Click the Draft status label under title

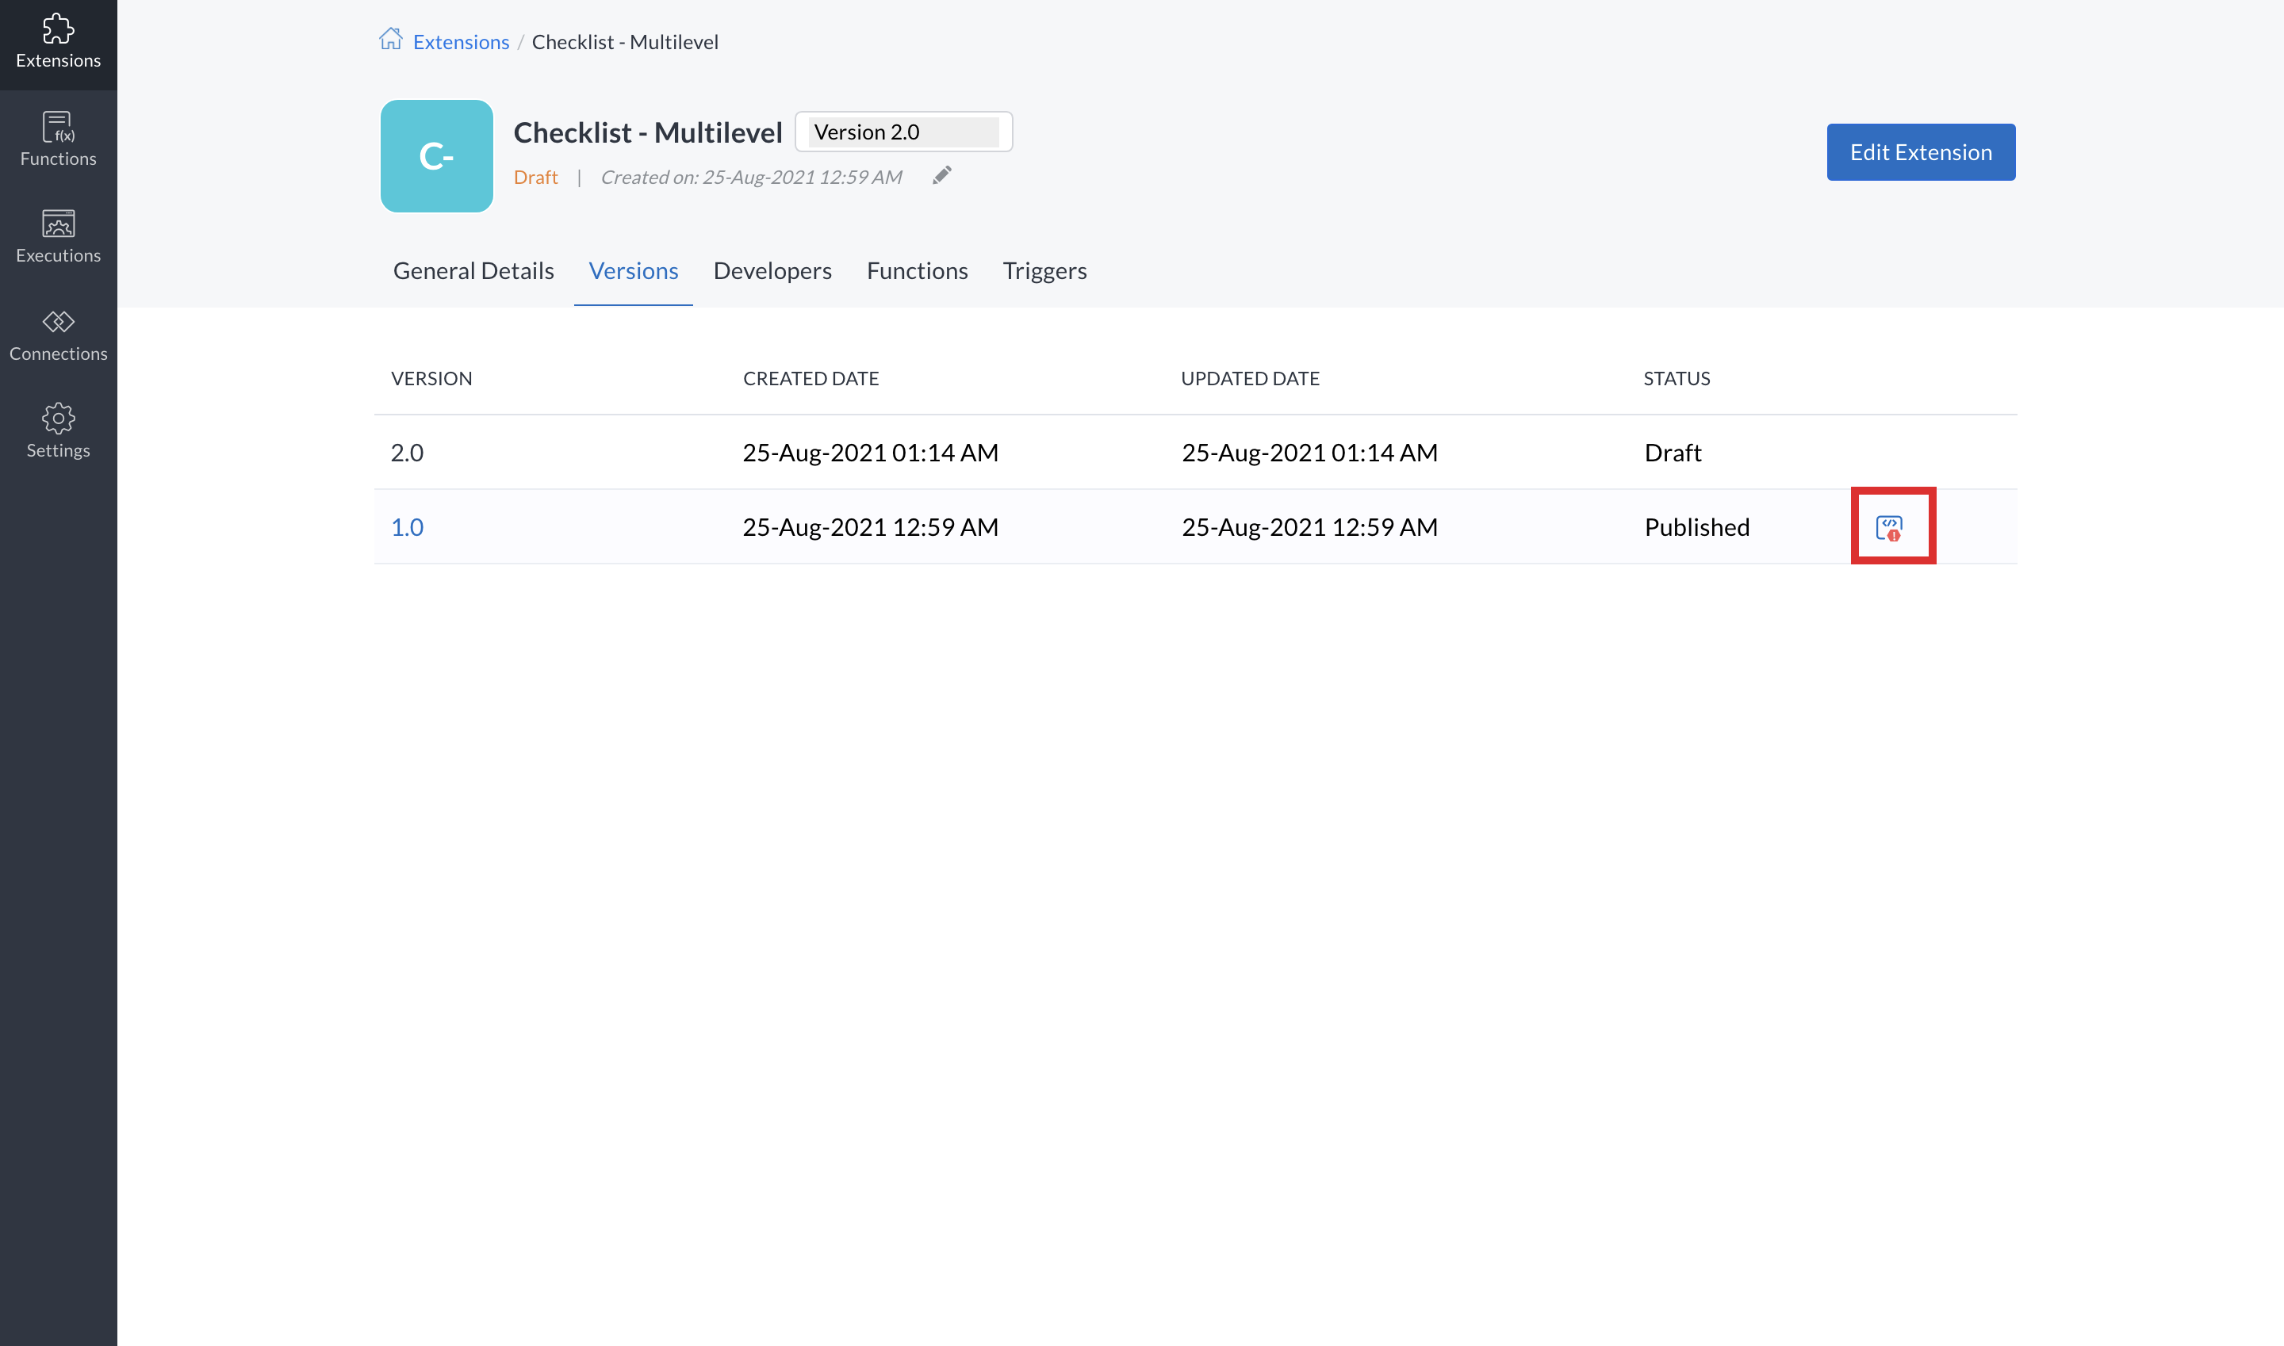535,178
